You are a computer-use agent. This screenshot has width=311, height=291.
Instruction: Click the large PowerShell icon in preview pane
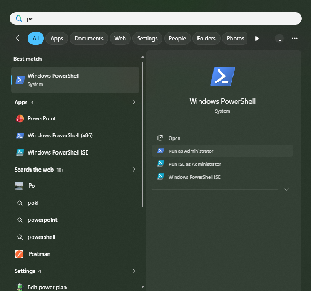pos(222,76)
